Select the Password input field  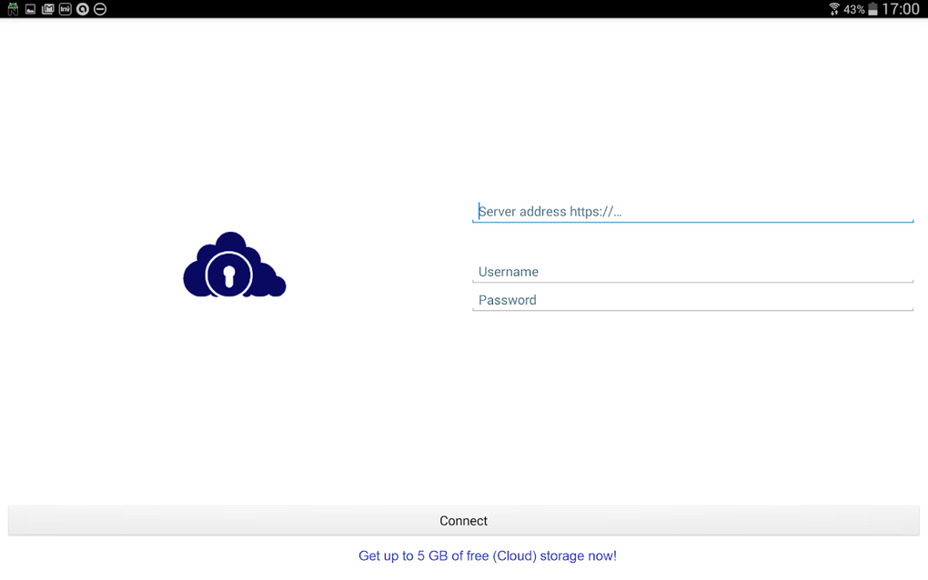692,300
